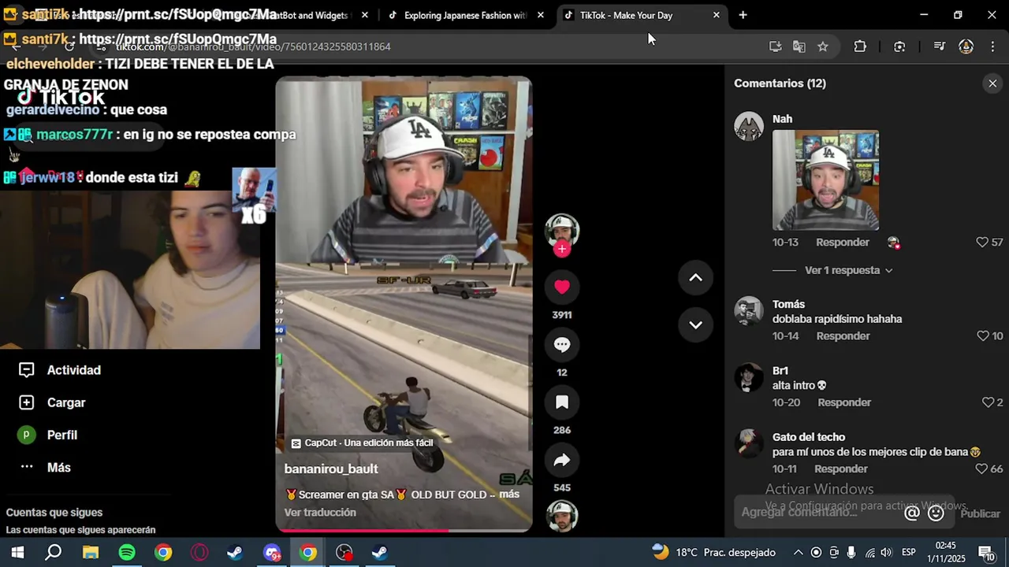Viewport: 1009px width, 567px height.
Task: Open the Chrome three-dot menu
Action: tap(992, 46)
